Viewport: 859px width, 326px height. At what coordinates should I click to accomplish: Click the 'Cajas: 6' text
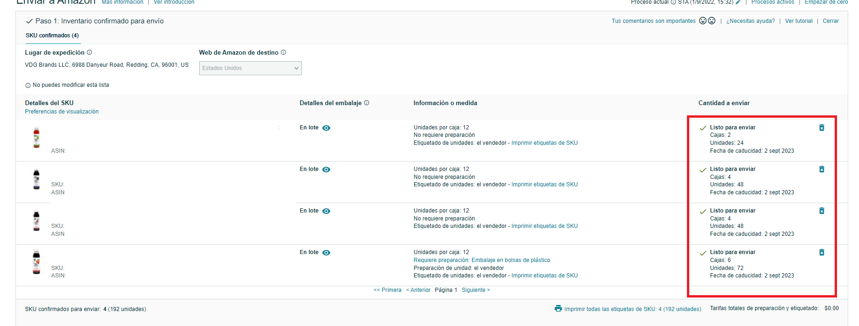tap(721, 260)
